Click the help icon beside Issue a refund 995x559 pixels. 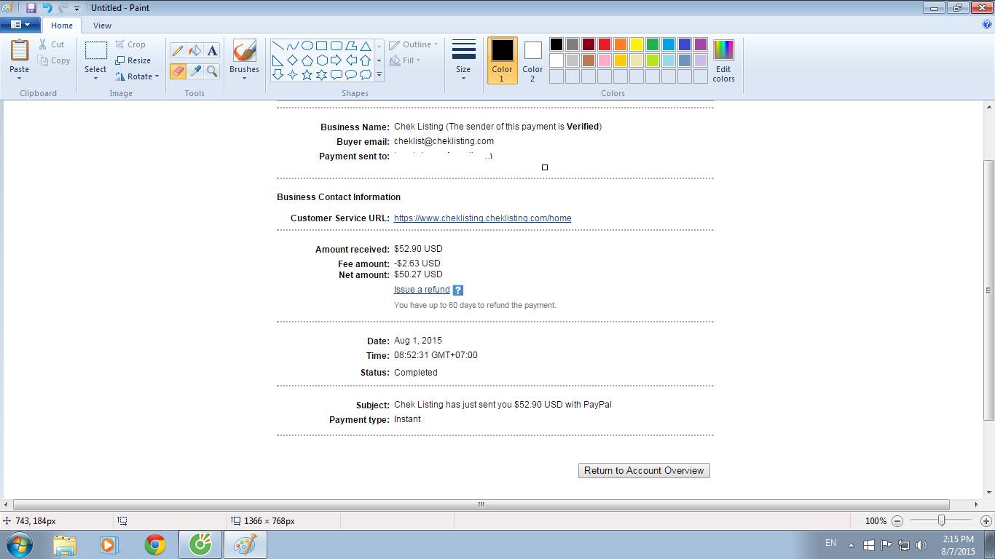coord(458,290)
